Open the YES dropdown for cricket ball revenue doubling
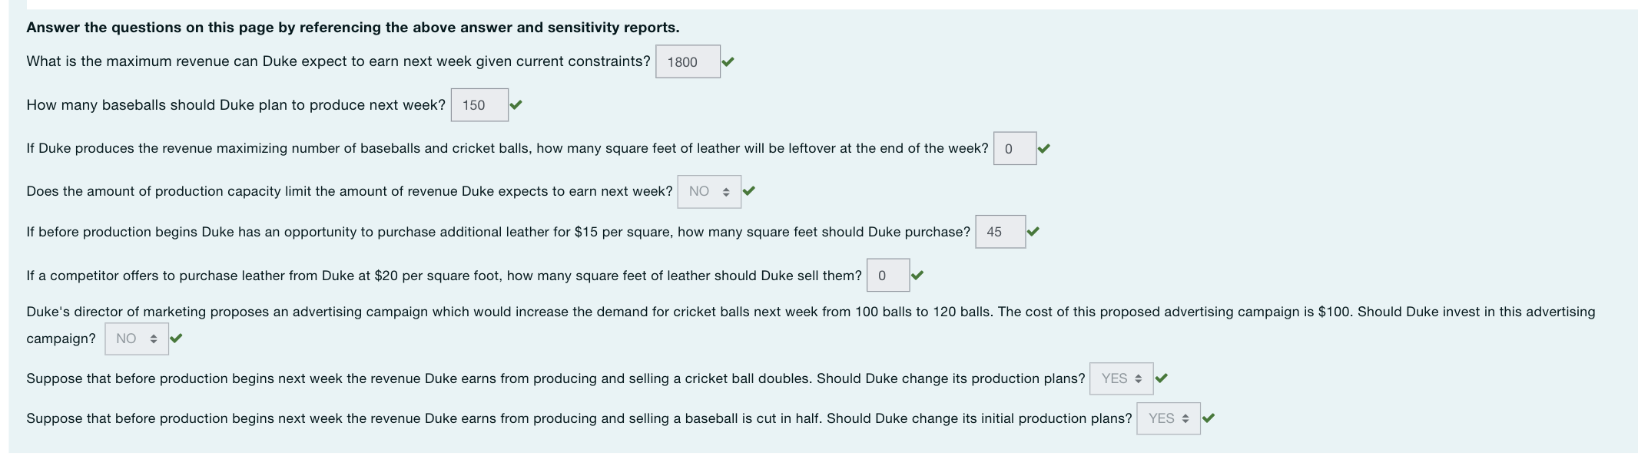This screenshot has height=469, width=1638. click(x=1120, y=378)
